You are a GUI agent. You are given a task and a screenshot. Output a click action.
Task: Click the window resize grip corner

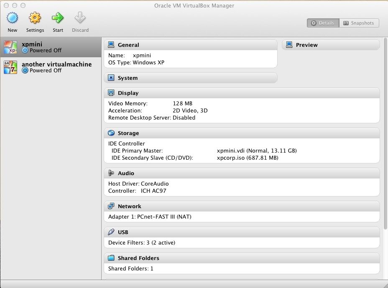click(385, 285)
